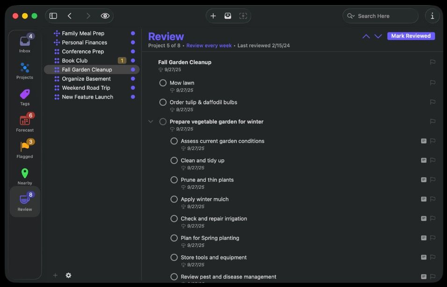Image resolution: width=447 pixels, height=287 pixels.
Task: Complete the Apply winter mulch task
Action: pyautogui.click(x=174, y=199)
